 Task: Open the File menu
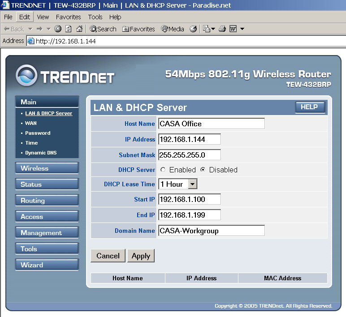[x=8, y=17]
